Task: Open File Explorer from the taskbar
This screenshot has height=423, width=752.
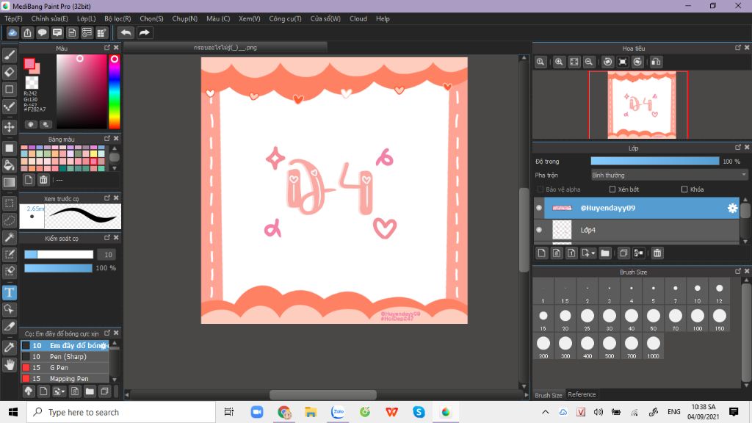Action: click(311, 412)
